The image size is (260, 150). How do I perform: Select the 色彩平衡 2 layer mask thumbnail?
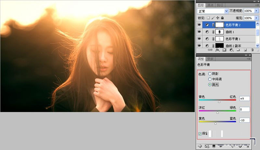click(220, 25)
